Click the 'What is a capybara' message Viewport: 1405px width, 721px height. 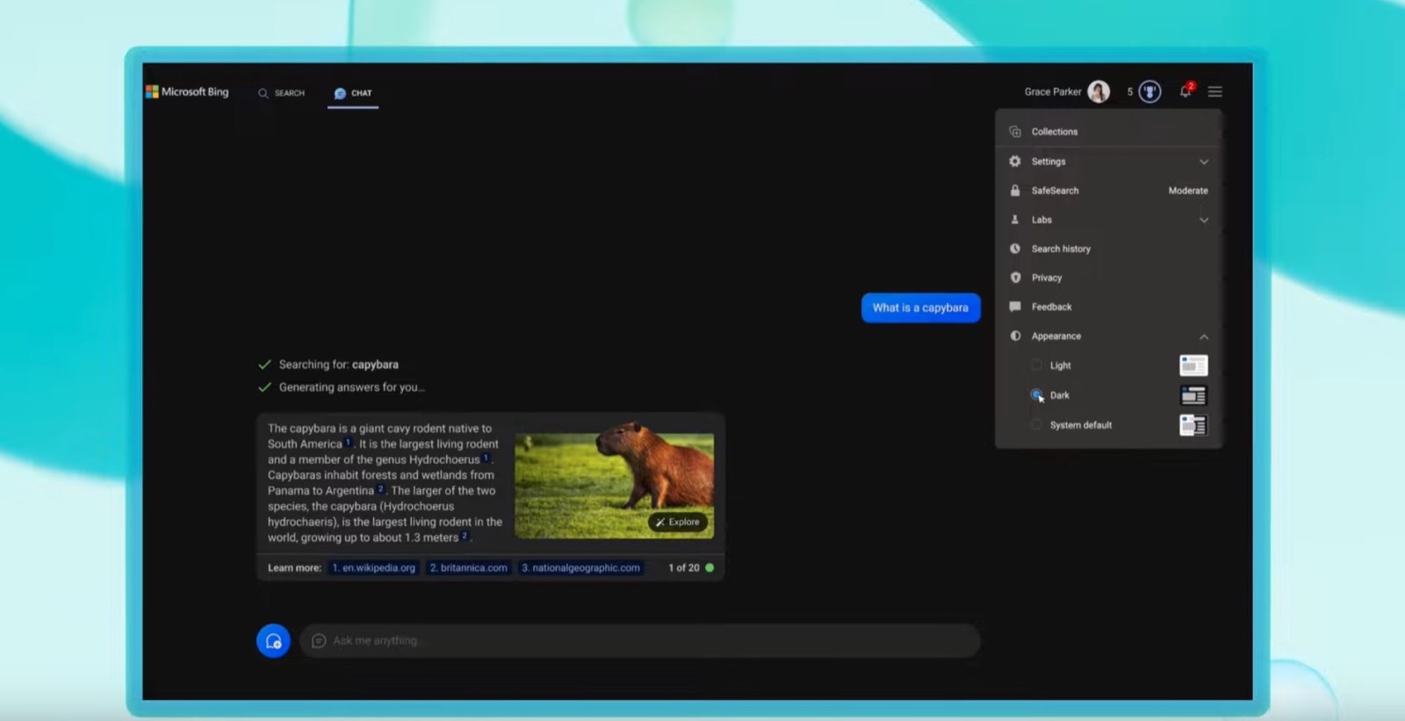(920, 307)
